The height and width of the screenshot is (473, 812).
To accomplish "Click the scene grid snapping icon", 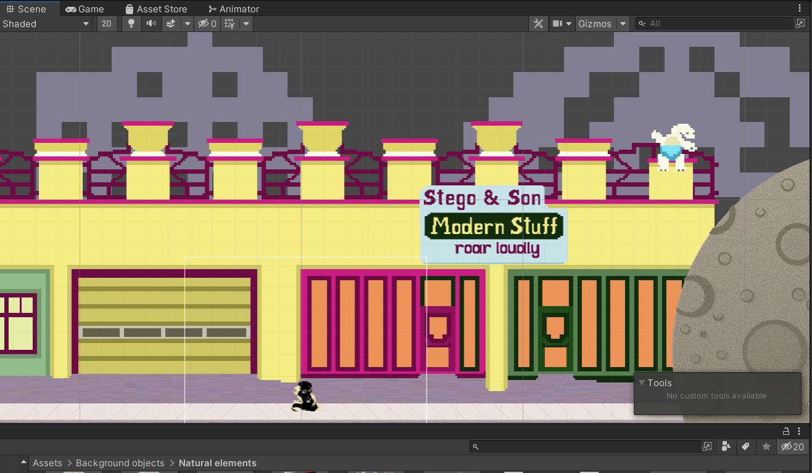I will click(229, 23).
